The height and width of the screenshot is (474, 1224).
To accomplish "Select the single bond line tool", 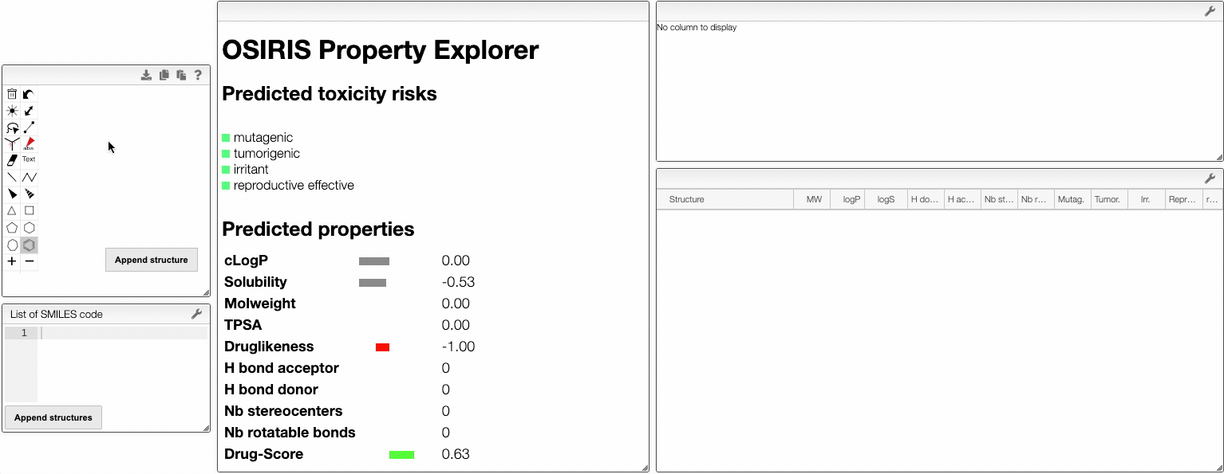I will [x=12, y=177].
